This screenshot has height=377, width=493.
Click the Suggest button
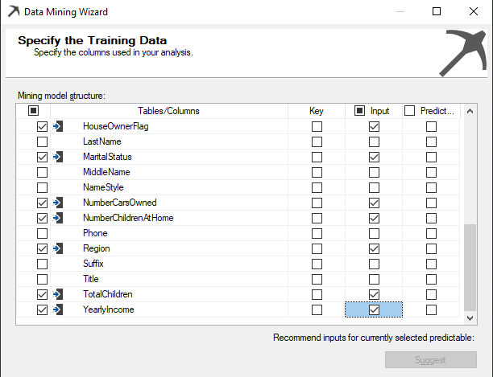tap(436, 360)
